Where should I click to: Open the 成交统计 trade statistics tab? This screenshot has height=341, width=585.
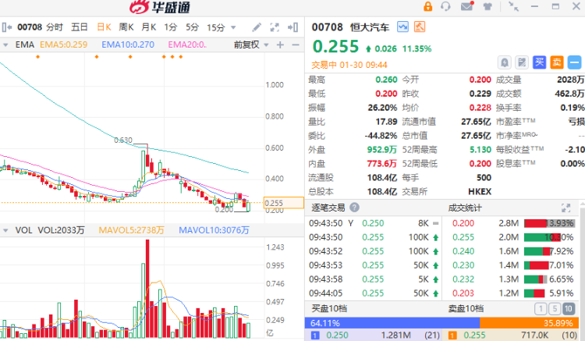[465, 208]
